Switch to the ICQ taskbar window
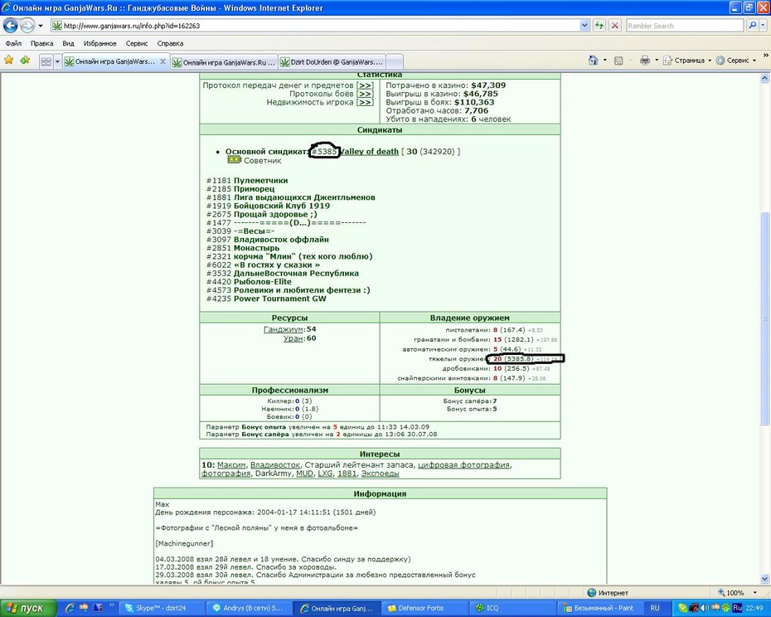 point(511,608)
